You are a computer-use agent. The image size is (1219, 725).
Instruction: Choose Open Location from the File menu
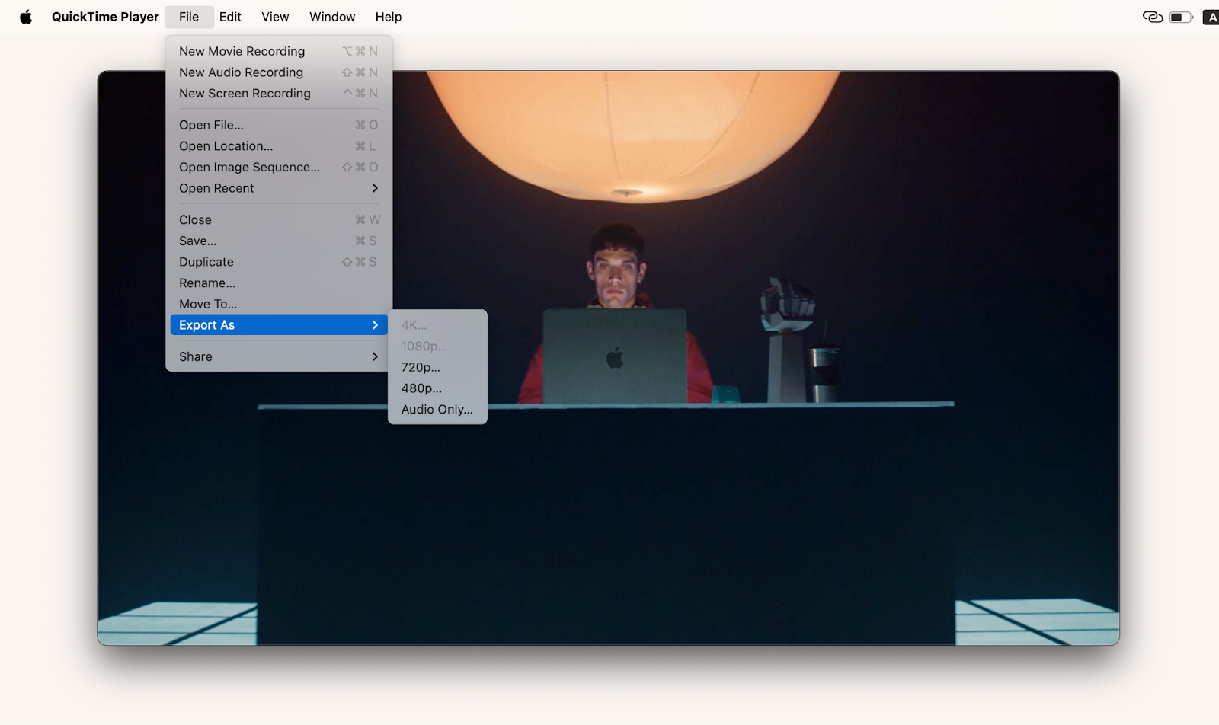(226, 145)
